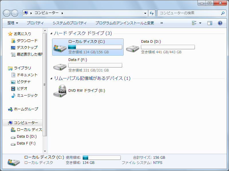Viewport: 229px width, 171px height.
Task: Click the star icon next to お気に入り
Action: pos(10,34)
